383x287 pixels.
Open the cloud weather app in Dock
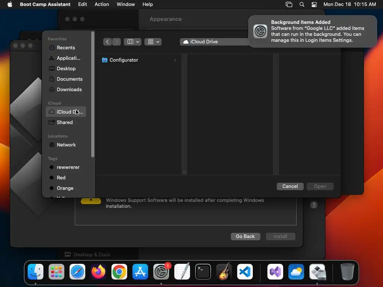(x=296, y=272)
